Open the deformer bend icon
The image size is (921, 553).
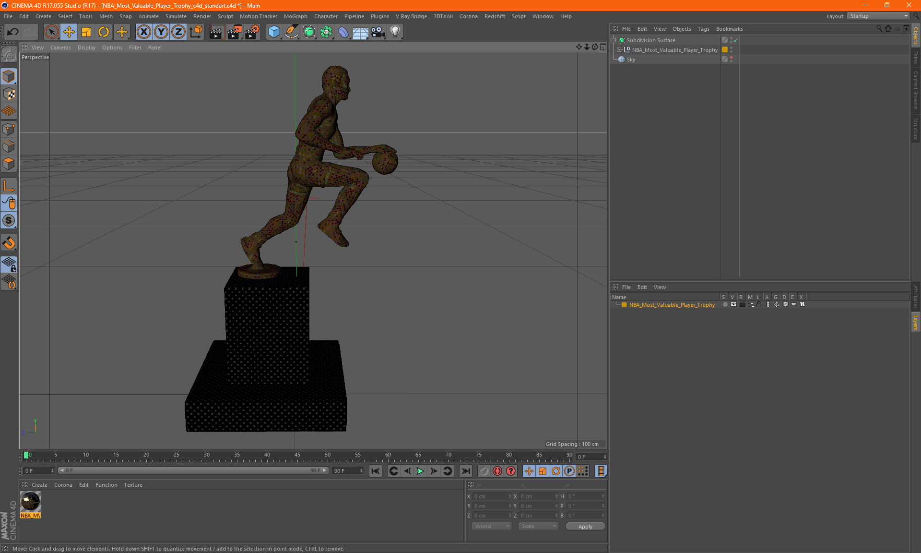click(343, 32)
